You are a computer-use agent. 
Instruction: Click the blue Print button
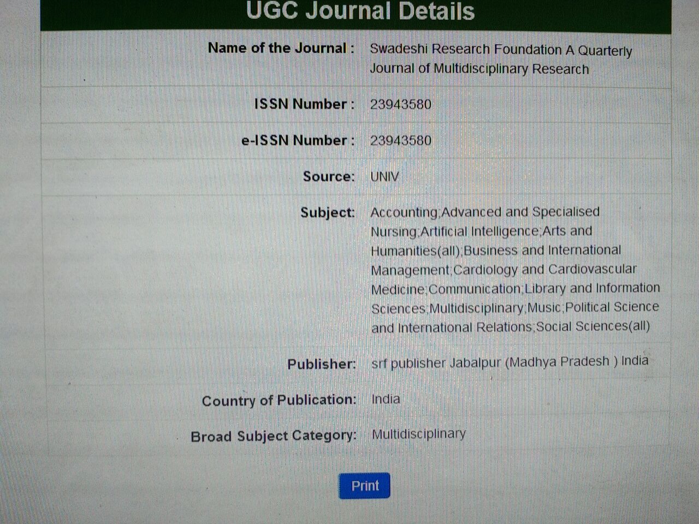tap(364, 485)
